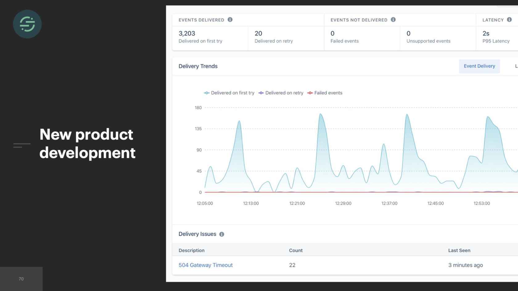Click info icon next to Delivery Issues

[222, 234]
